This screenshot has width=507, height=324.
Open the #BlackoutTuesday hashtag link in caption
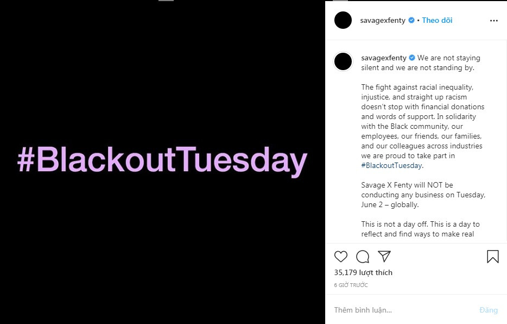391,166
